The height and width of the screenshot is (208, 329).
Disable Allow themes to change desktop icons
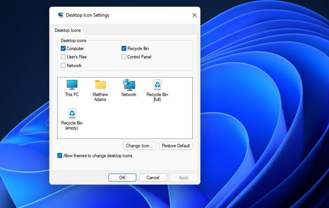point(60,155)
